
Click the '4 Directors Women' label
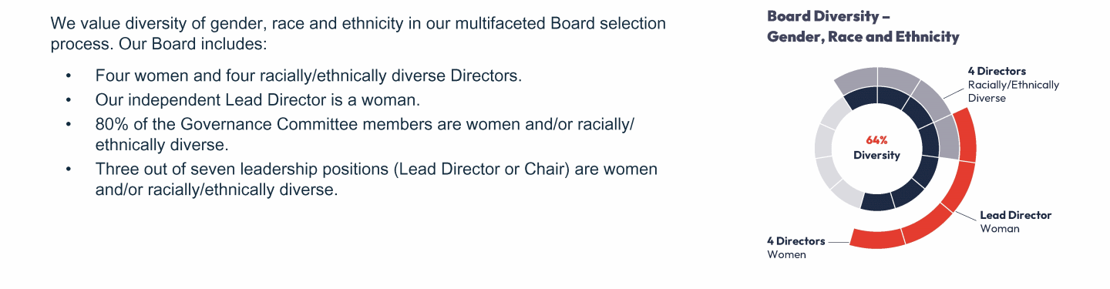795,247
